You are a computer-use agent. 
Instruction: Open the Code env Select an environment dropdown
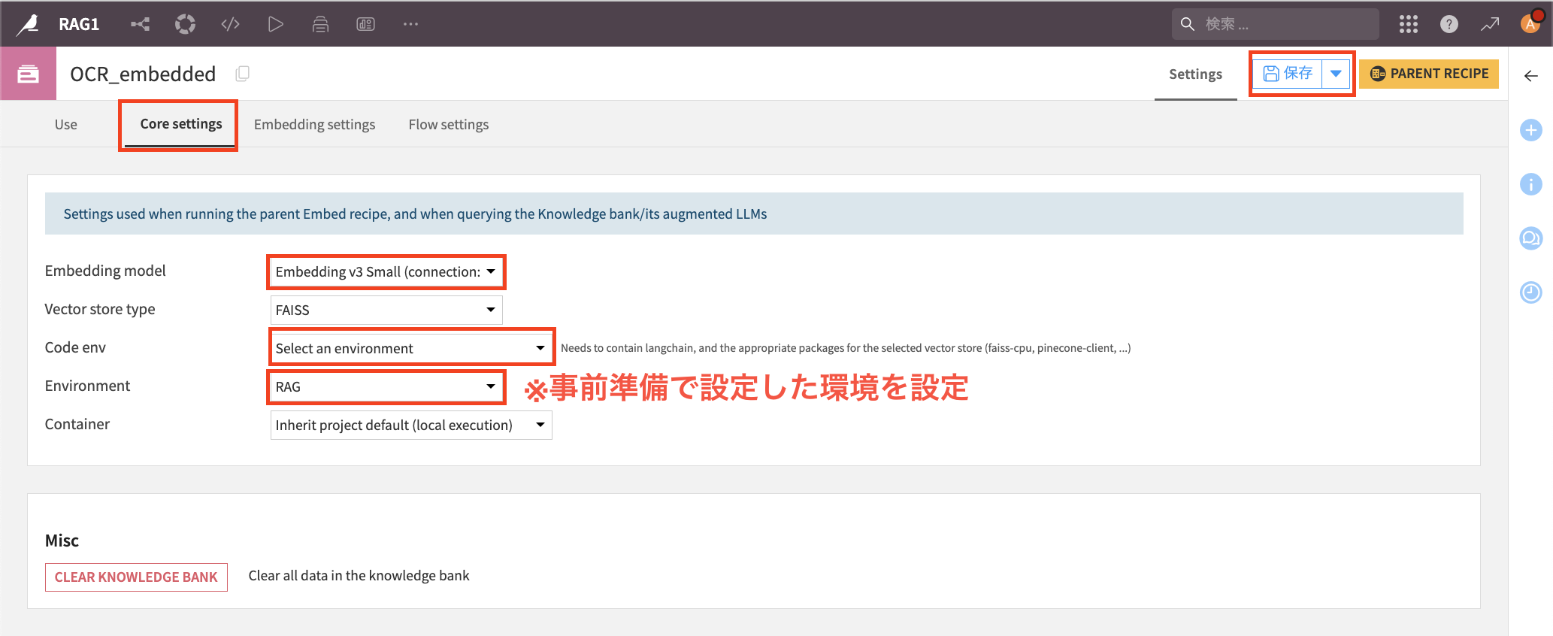[x=411, y=348]
